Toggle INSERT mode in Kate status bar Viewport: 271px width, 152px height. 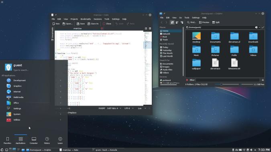coord(102,108)
